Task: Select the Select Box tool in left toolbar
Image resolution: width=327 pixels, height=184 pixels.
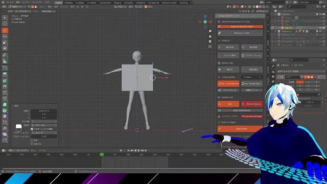Action: (5, 18)
